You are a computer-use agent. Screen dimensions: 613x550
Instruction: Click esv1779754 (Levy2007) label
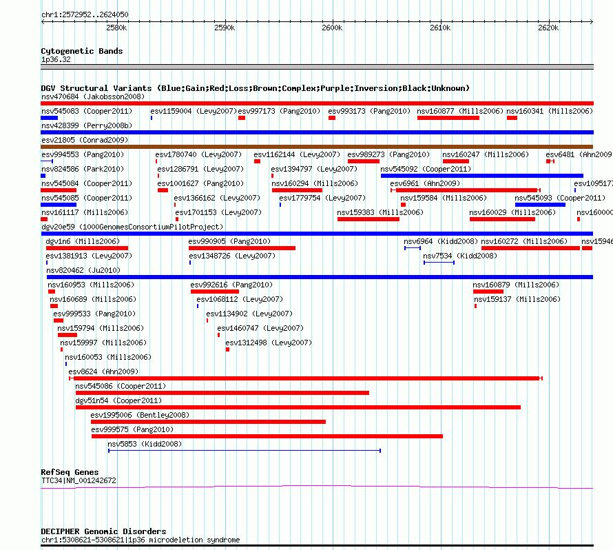tap(322, 198)
